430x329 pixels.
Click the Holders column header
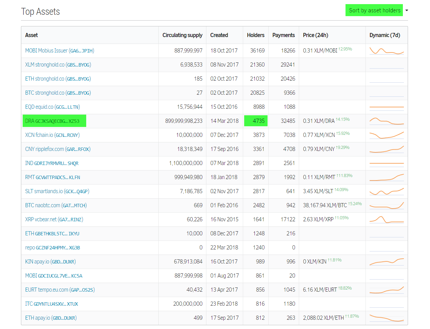pos(256,35)
